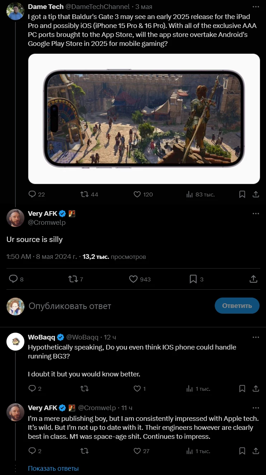Click comment icon under main Very AFK tweet
Viewport: 266px width, 475px height.
[x=13, y=279]
